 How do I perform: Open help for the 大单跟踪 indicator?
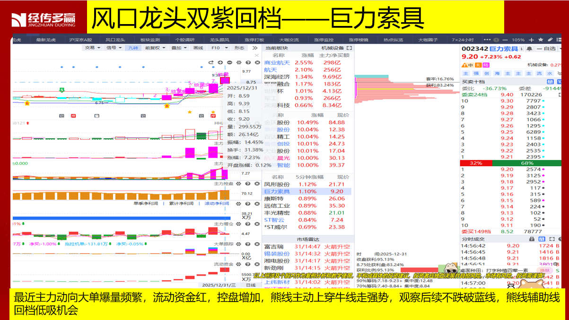pyautogui.click(x=247, y=244)
